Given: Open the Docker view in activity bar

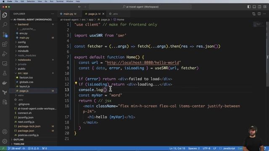Looking at the screenshot, I should (x=5, y=83).
